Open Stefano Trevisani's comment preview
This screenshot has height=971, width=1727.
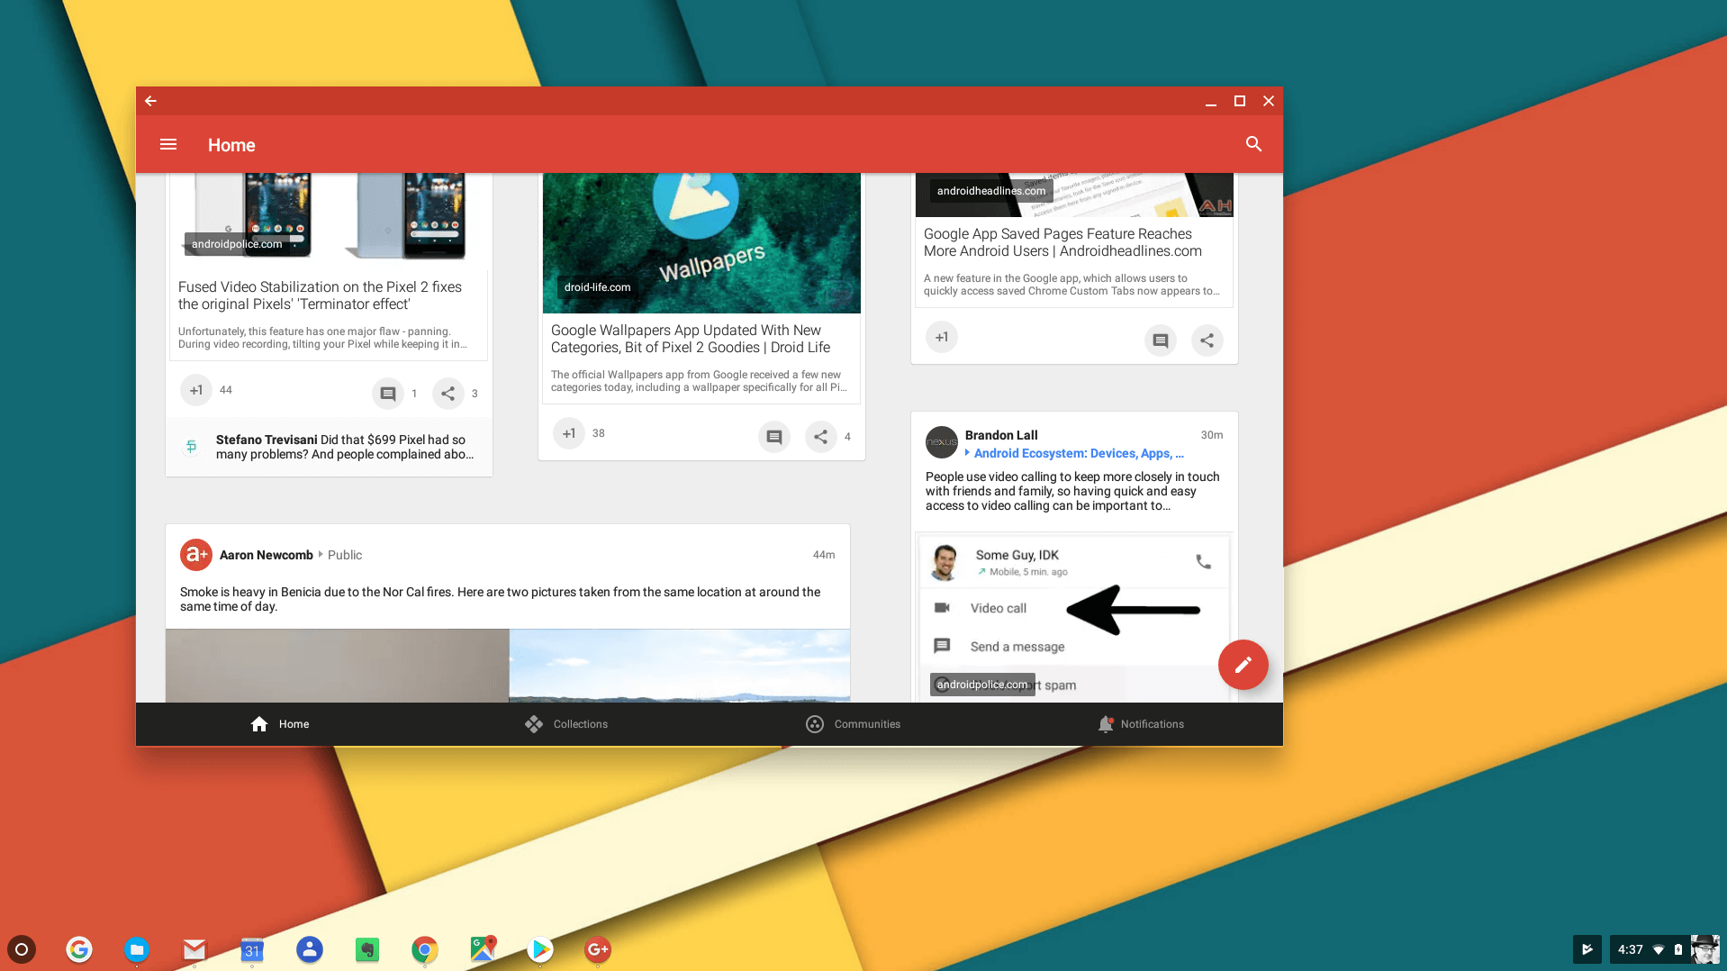330,447
